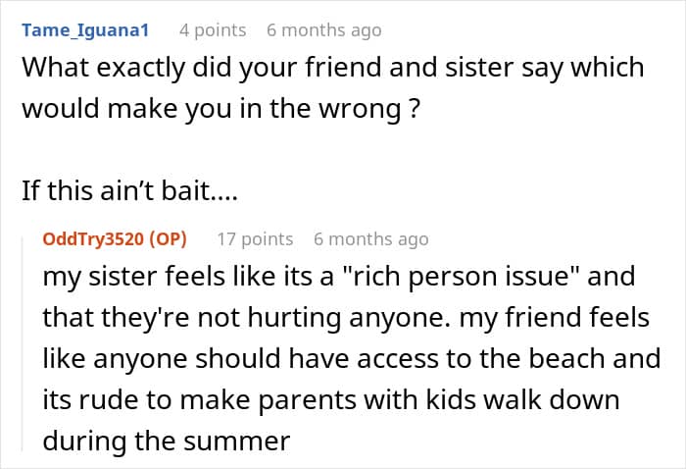
Task: Click the "17 points" score
Action: click(x=255, y=238)
